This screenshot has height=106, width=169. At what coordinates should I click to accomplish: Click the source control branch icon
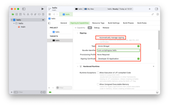click(x=50, y=9)
